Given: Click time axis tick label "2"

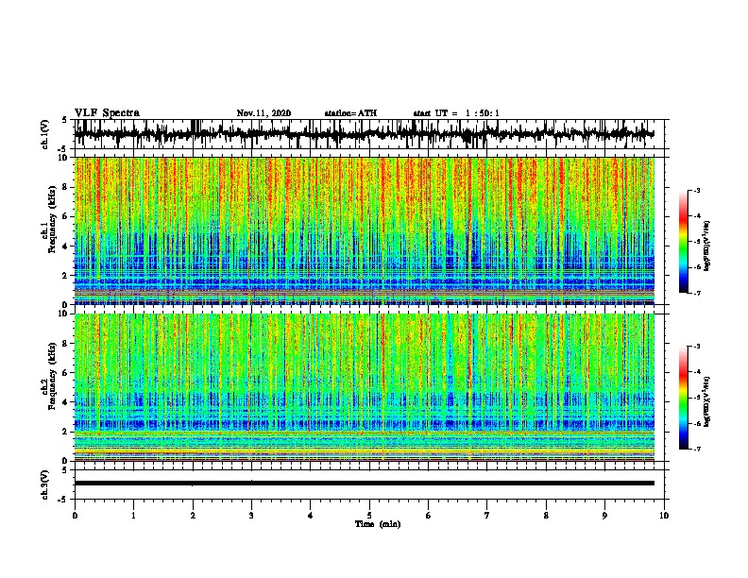Looking at the screenshot, I should 193,516.
